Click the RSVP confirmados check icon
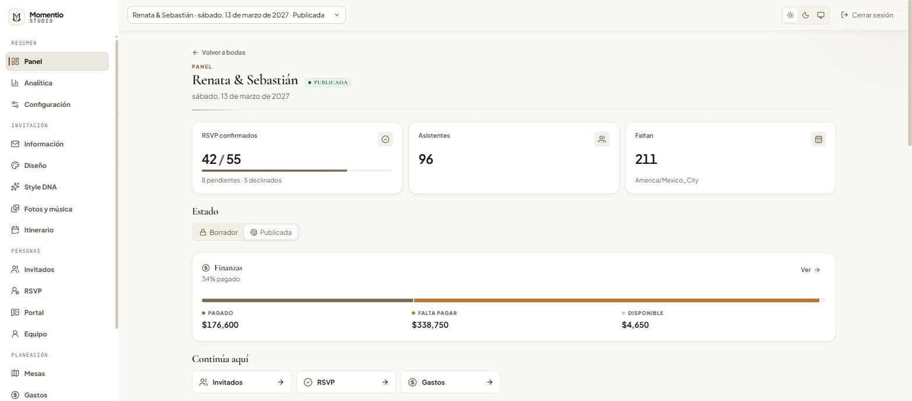 (385, 139)
